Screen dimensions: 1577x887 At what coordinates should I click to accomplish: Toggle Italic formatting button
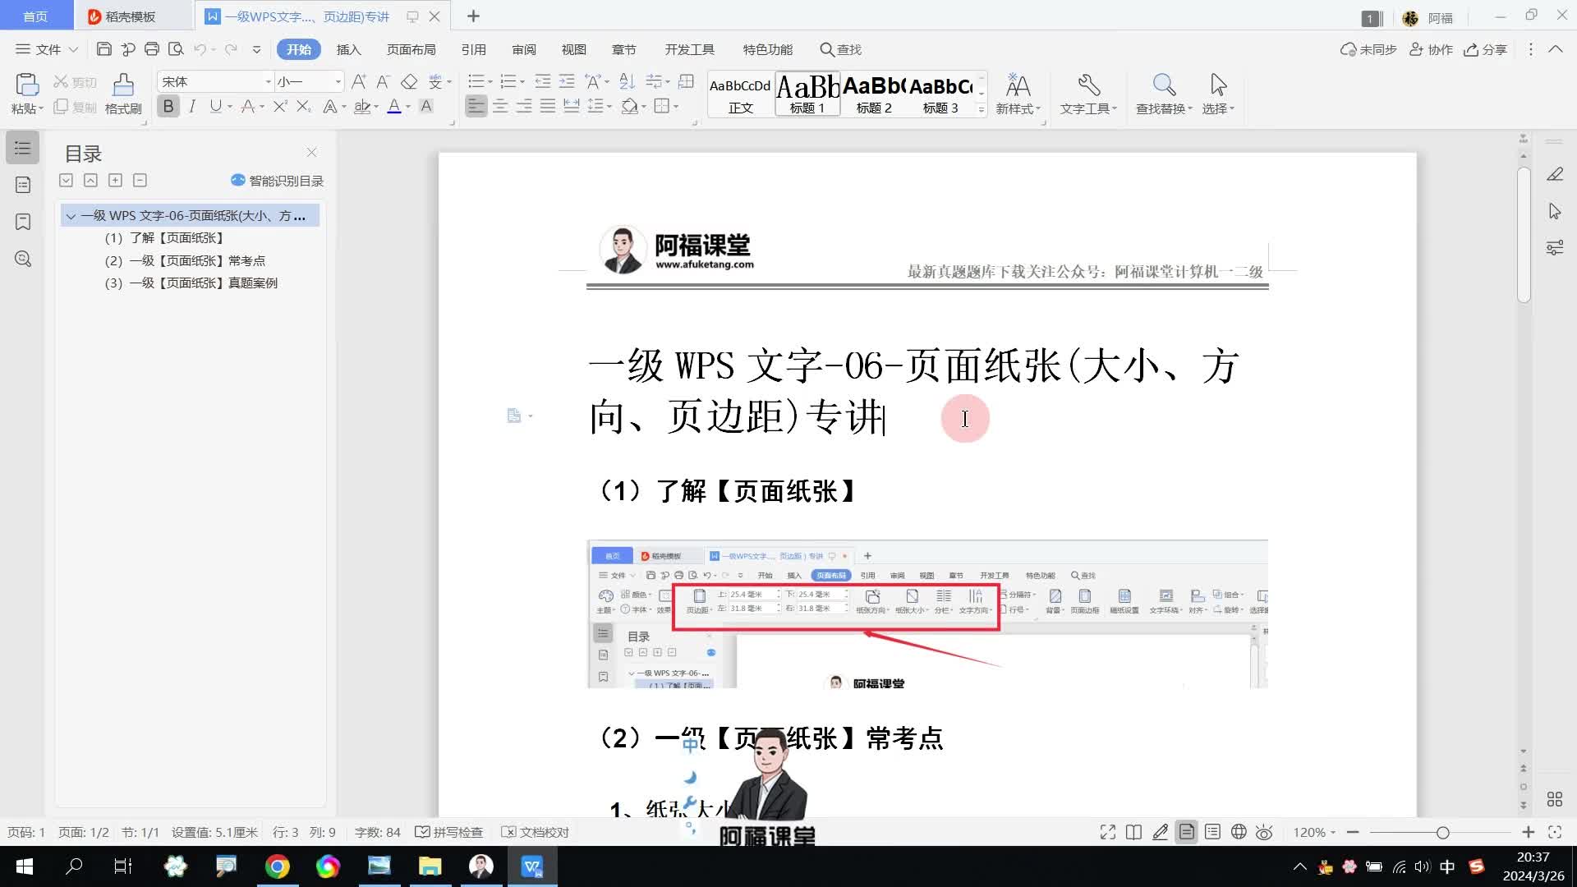click(x=192, y=107)
